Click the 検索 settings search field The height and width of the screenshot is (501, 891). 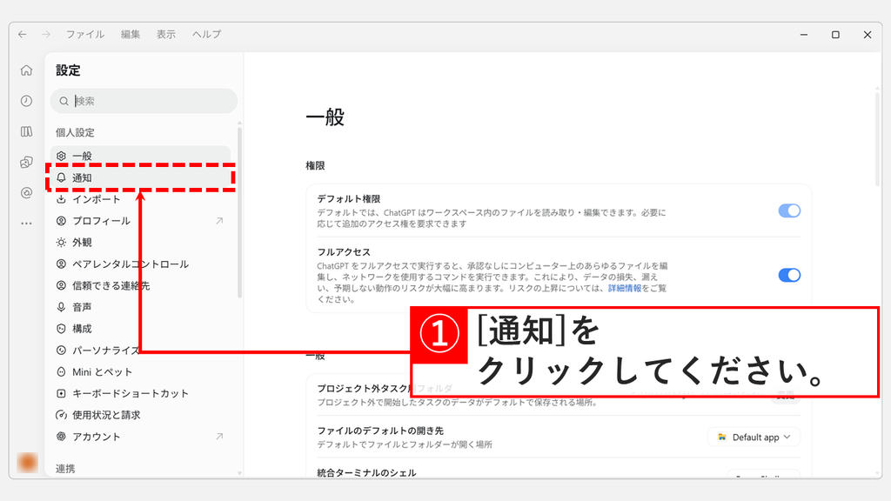pos(144,101)
